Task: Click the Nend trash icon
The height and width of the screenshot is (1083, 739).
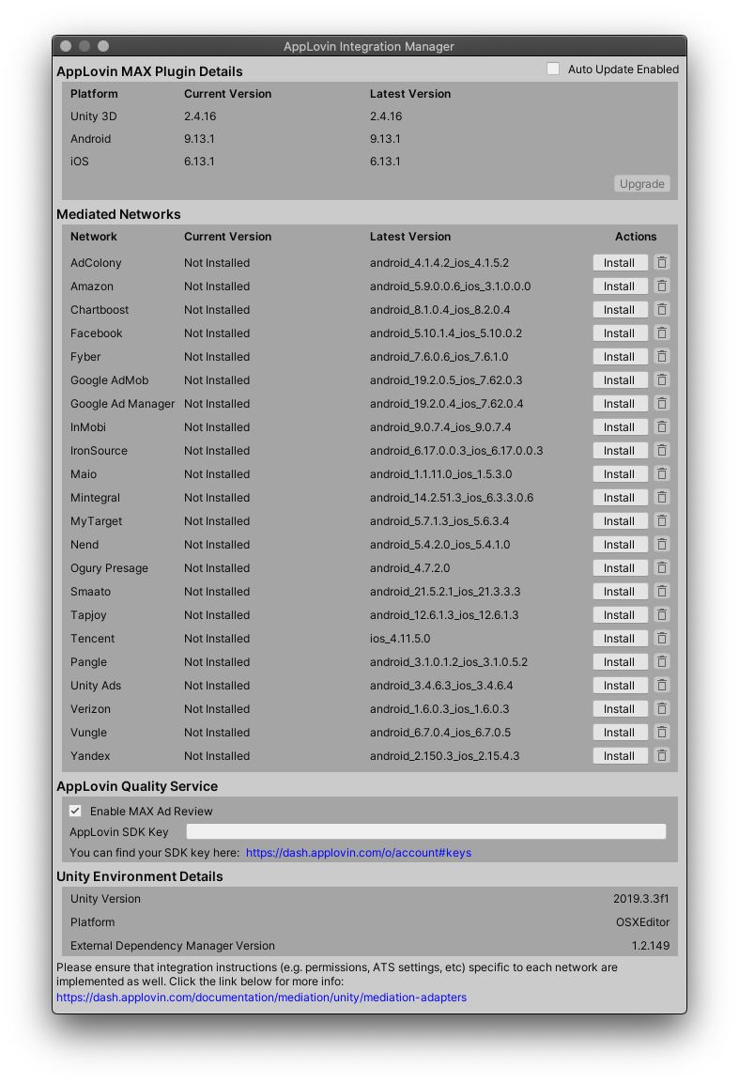Action: tap(662, 544)
